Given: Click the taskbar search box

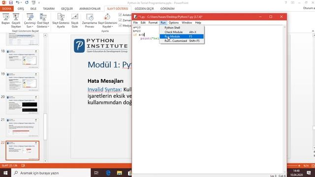Looking at the screenshot, I should click(51, 173).
